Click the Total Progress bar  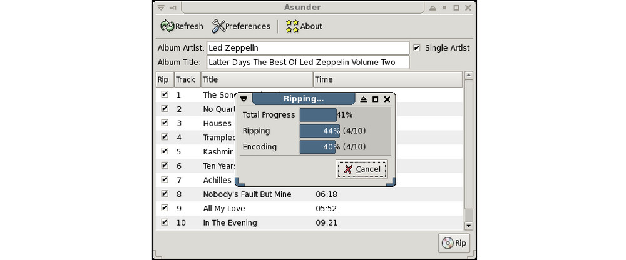pos(345,115)
